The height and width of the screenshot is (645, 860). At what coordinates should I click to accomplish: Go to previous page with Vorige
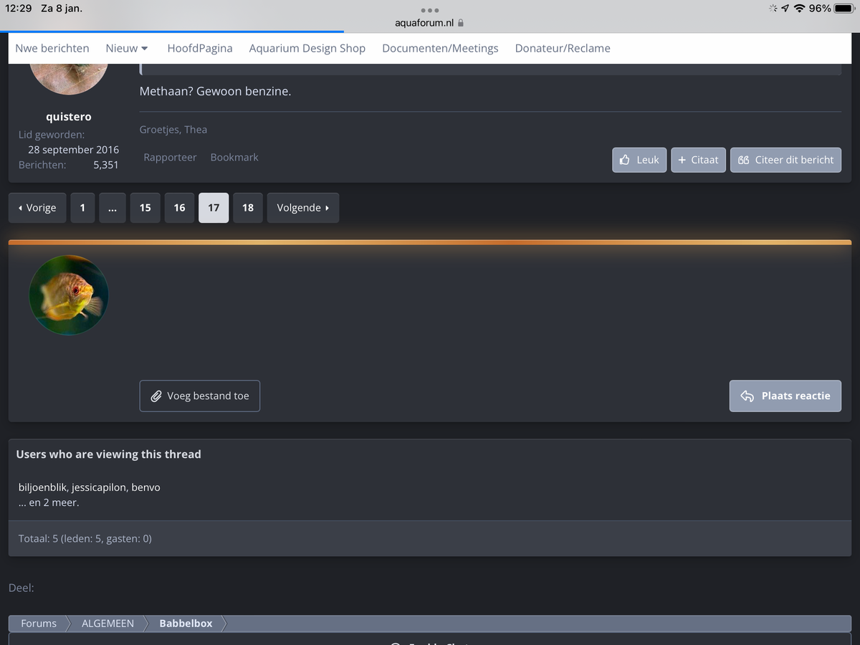37,208
